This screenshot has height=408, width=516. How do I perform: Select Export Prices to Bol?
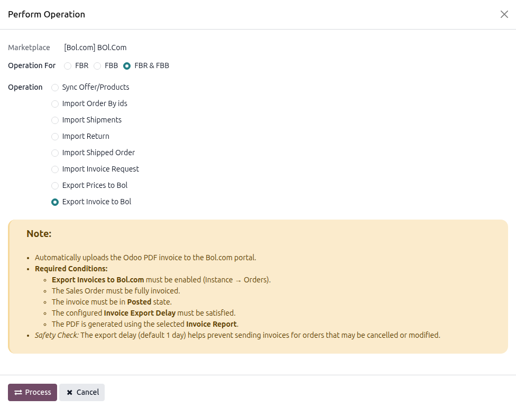pyautogui.click(x=55, y=186)
